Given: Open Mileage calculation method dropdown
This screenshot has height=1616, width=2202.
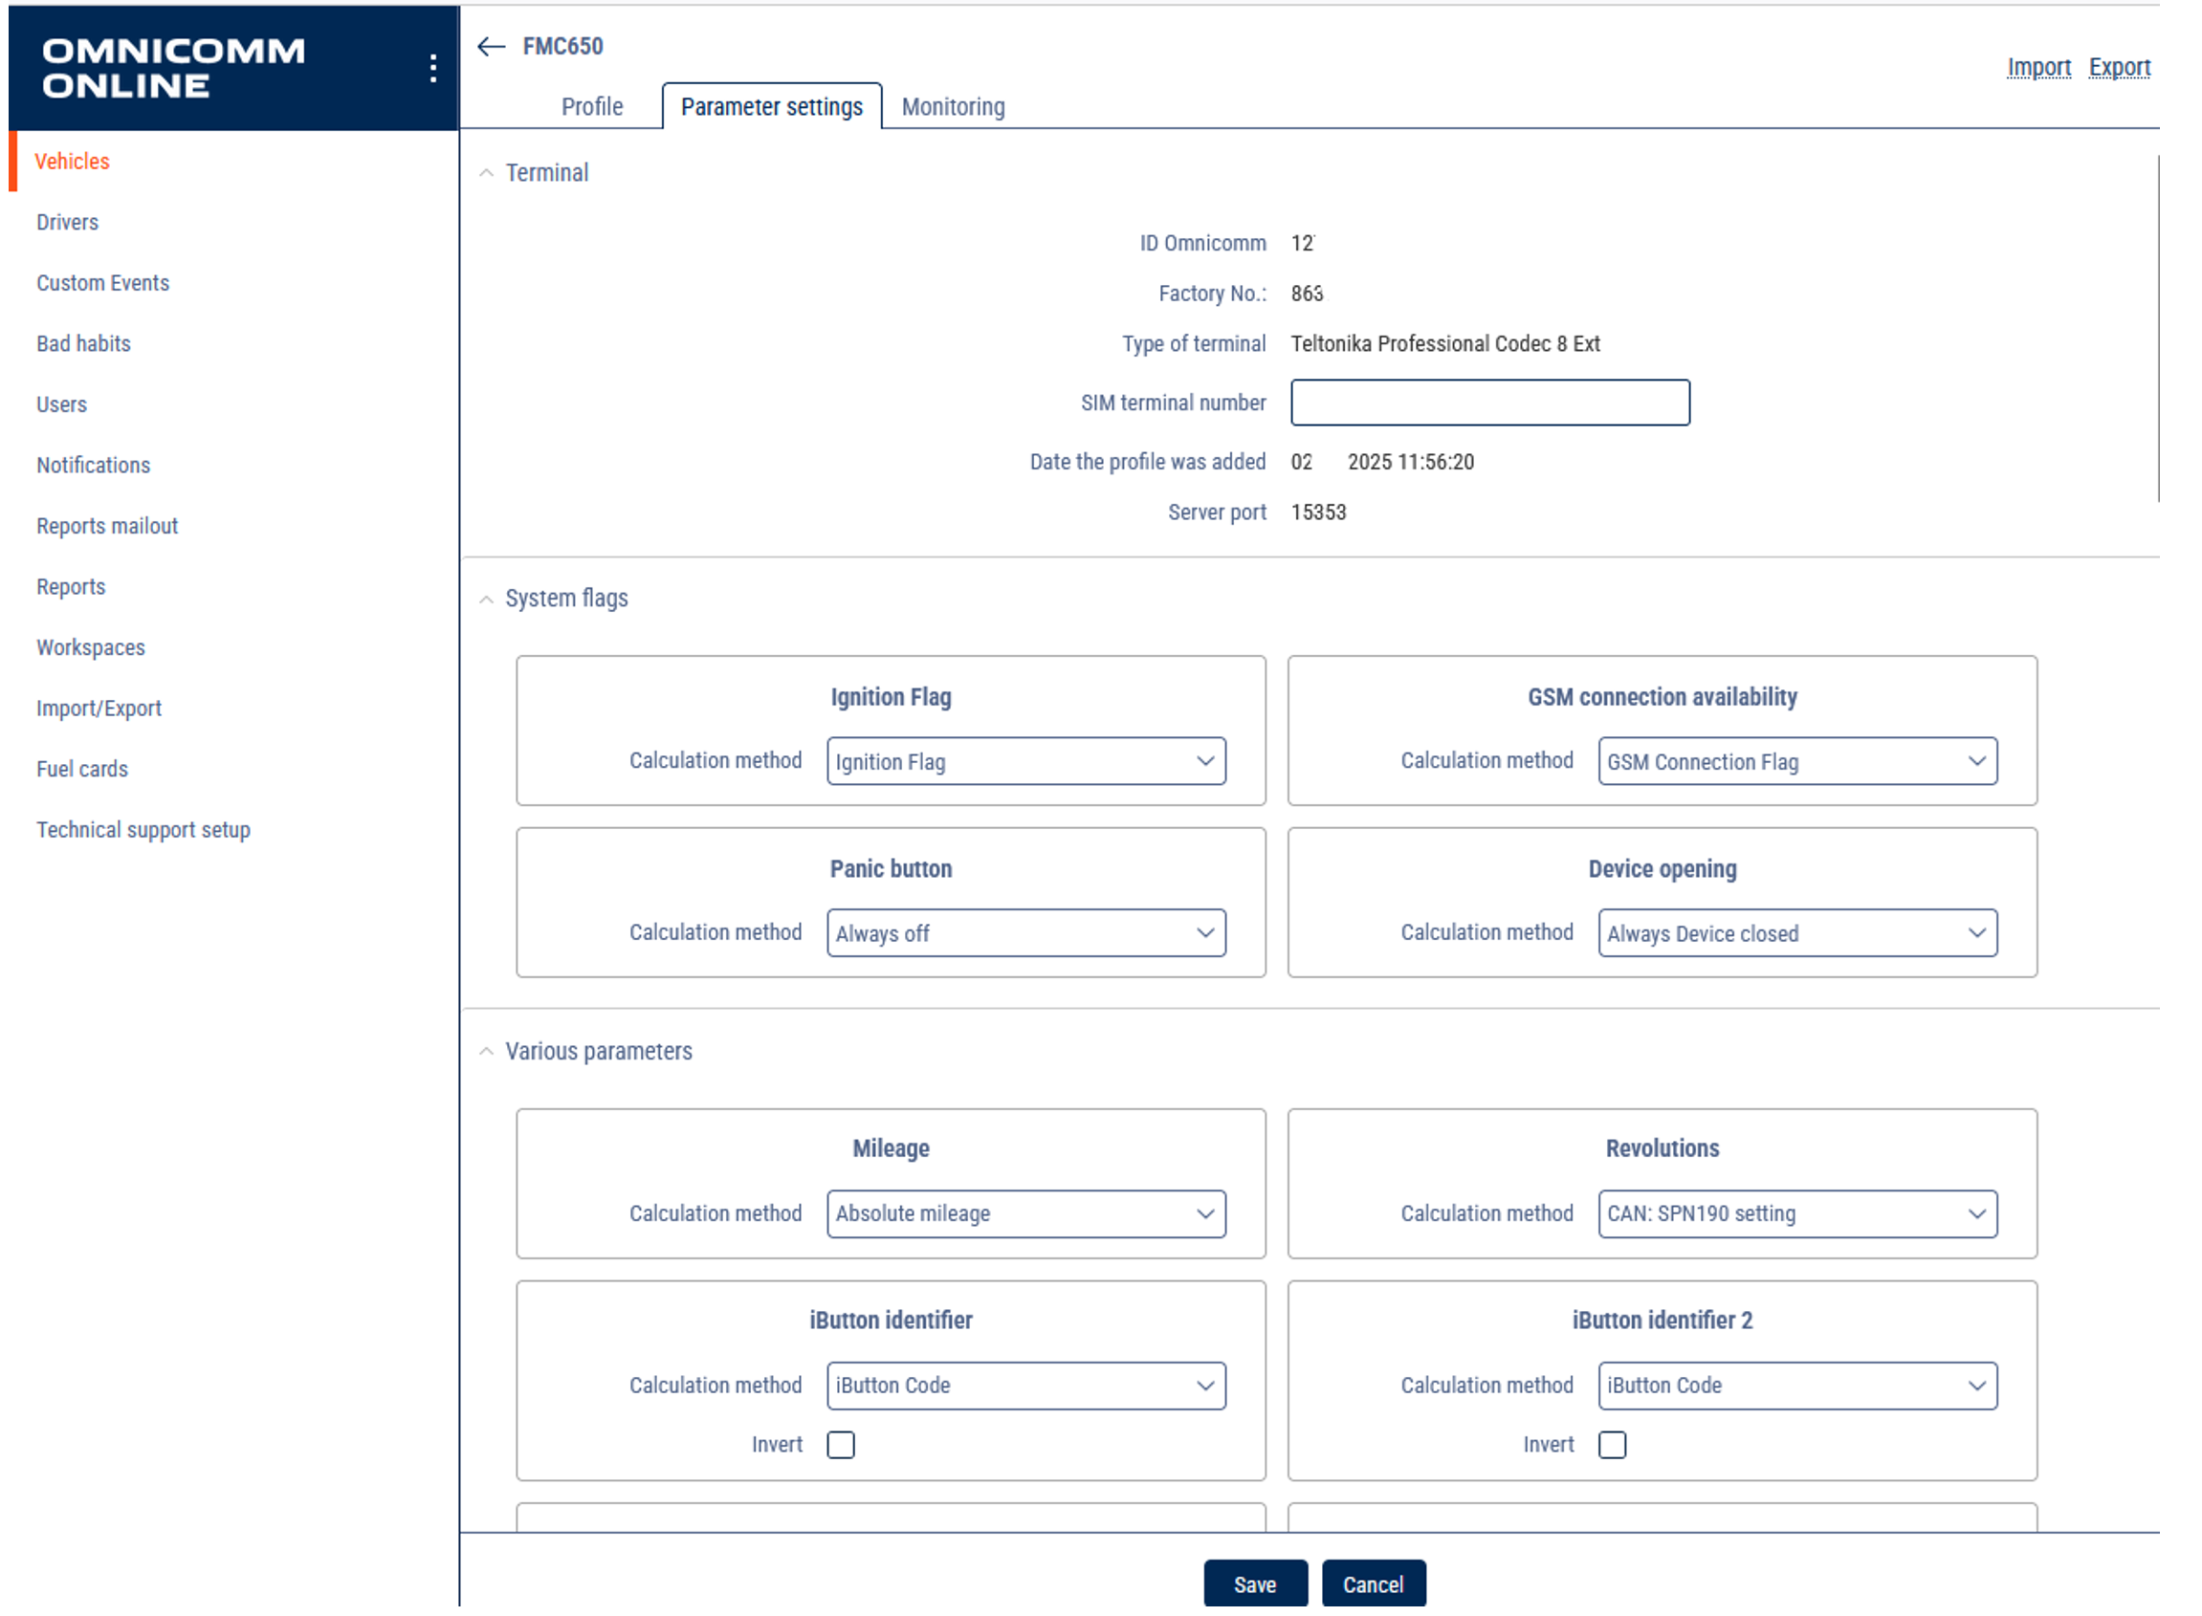Looking at the screenshot, I should point(1025,1213).
